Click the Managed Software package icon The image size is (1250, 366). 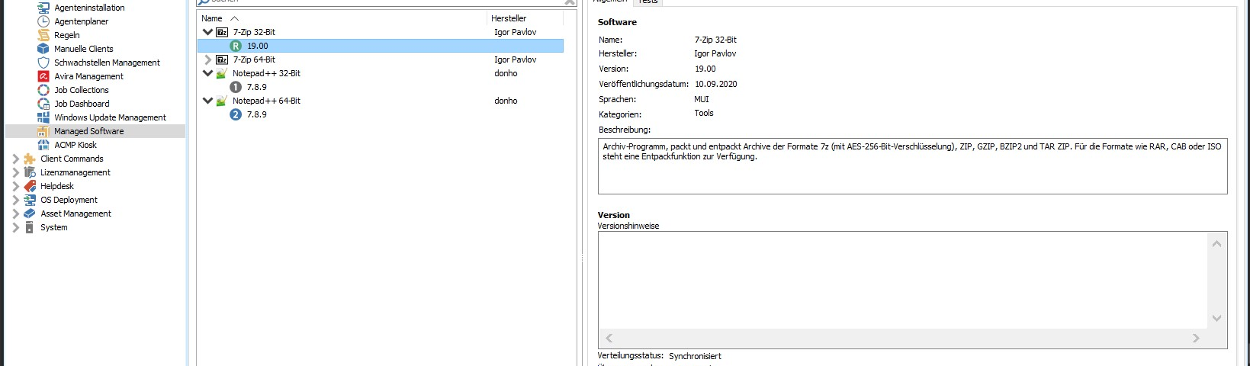tap(43, 131)
